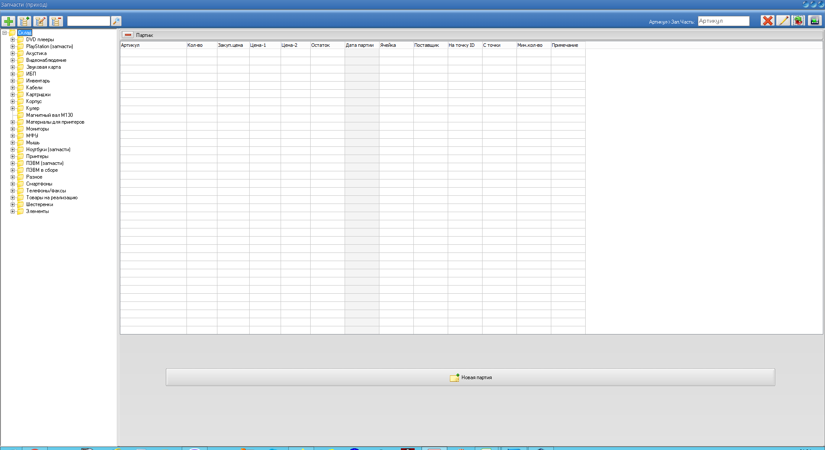Focus the Артикул input field

(723, 21)
